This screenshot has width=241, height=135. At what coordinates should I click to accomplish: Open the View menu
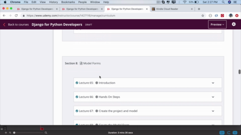pos(43,2)
